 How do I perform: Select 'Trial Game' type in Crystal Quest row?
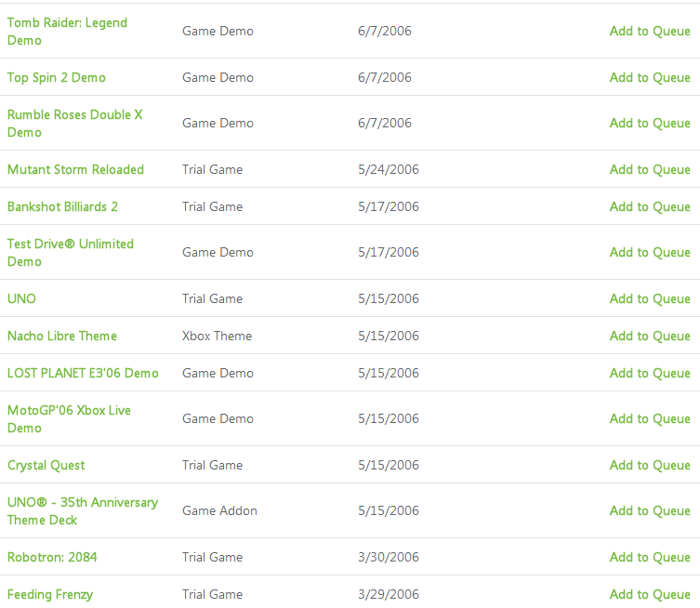213,465
